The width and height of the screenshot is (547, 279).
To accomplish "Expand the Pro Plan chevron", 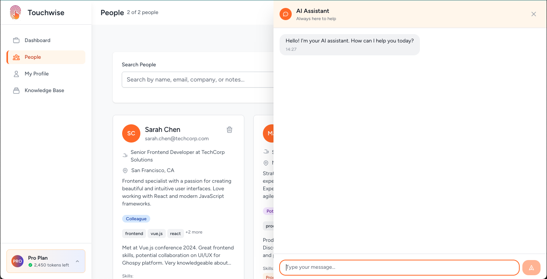I will tap(77, 261).
